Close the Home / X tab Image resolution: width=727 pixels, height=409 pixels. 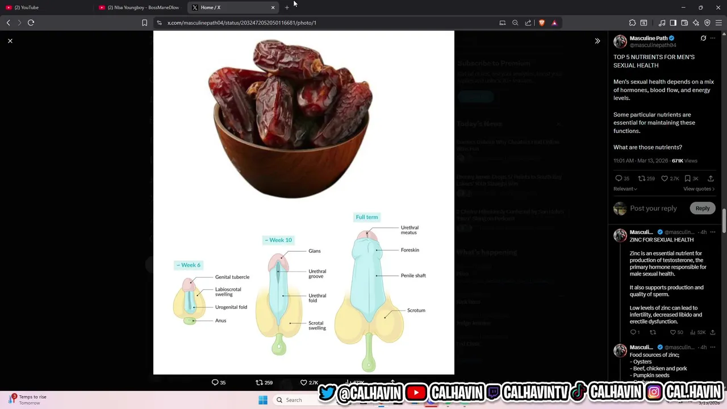coord(273,7)
